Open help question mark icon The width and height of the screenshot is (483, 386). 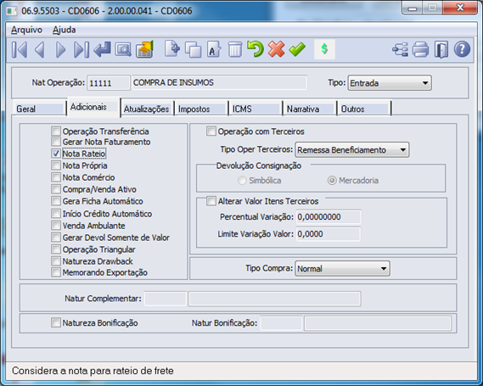462,49
